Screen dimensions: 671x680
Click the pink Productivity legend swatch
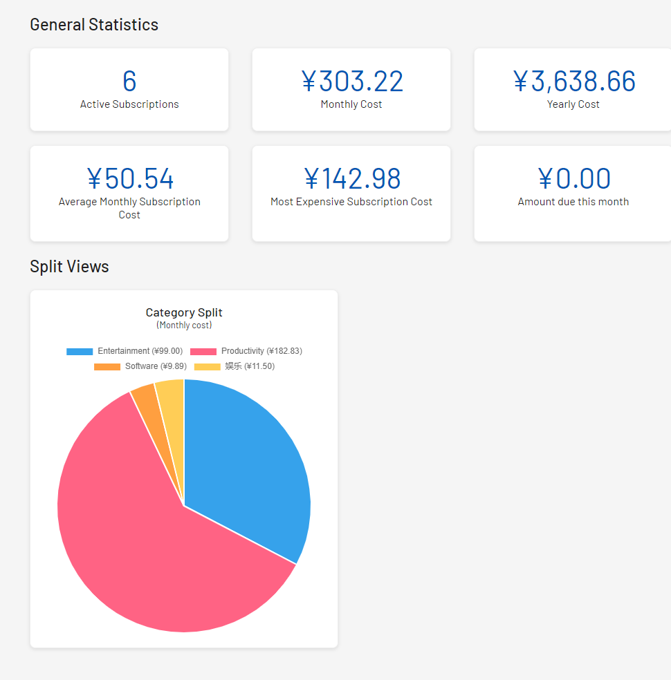203,351
